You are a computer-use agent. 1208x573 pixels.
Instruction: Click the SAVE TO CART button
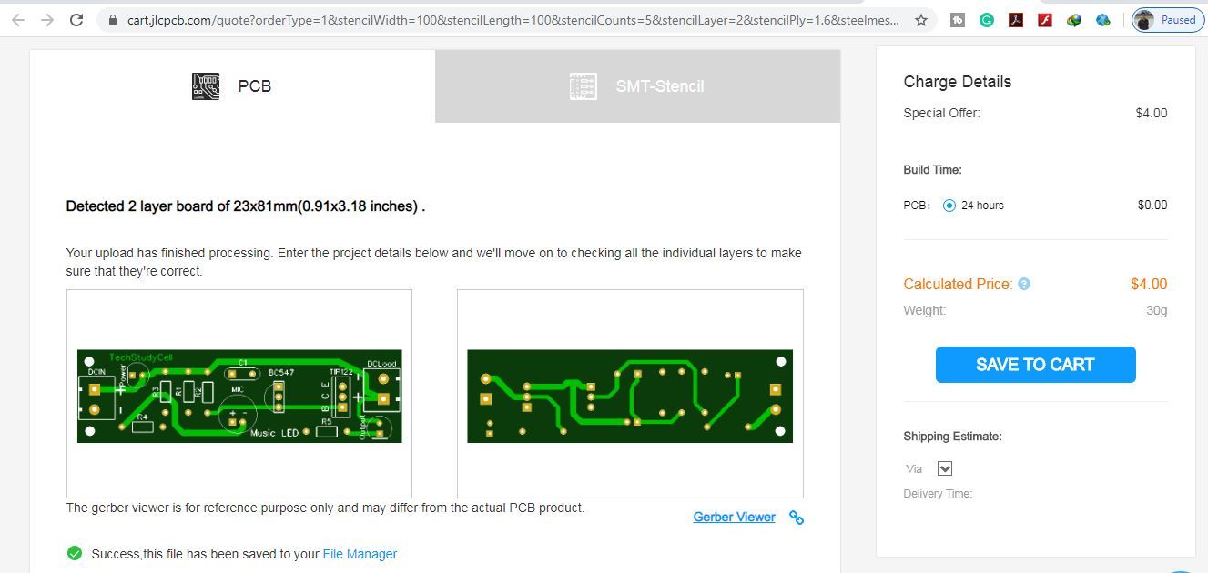[1036, 364]
